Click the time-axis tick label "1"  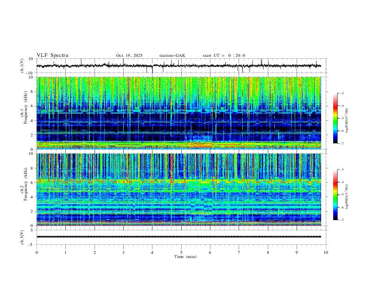coord(65,252)
